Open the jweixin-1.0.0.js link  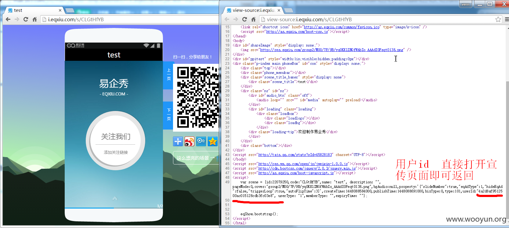pos(303,164)
